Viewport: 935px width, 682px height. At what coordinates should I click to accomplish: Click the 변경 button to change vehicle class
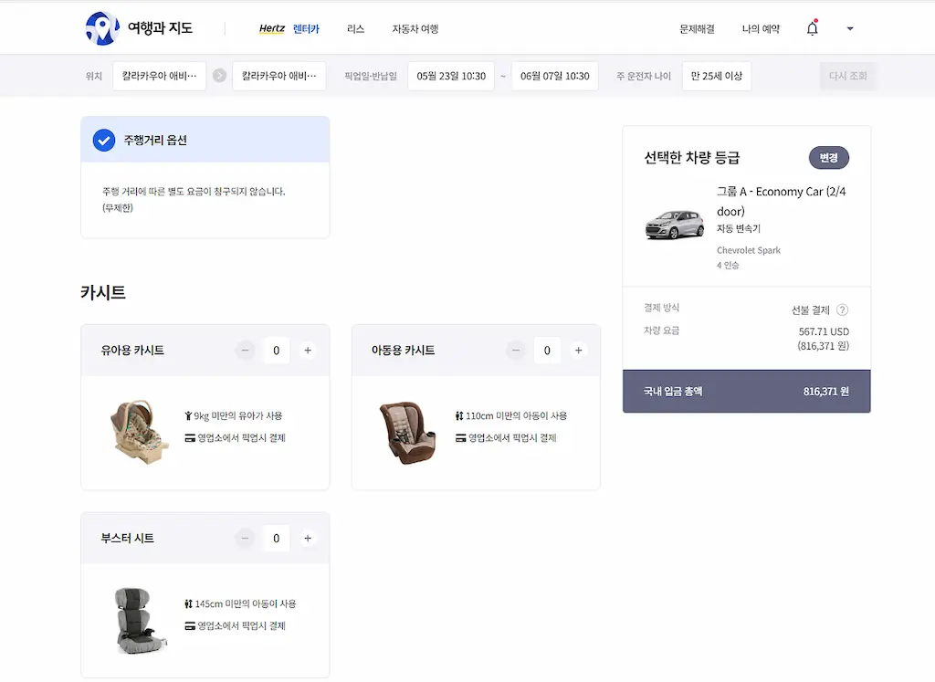tap(828, 157)
